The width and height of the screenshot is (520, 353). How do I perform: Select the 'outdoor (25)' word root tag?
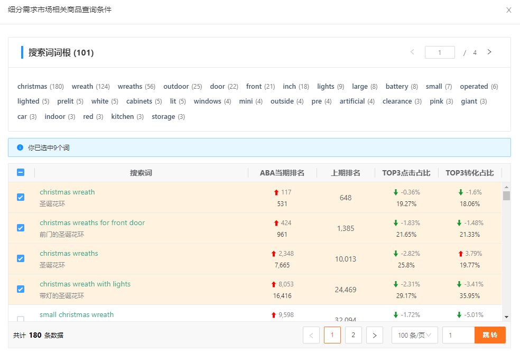click(182, 87)
